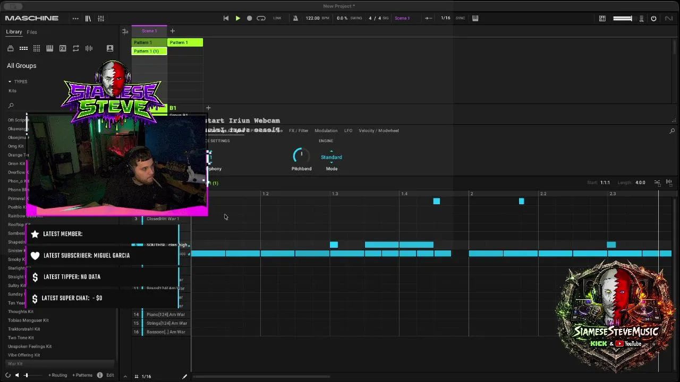Toggle the metronome
This screenshot has width=680, height=382.
click(x=295, y=18)
